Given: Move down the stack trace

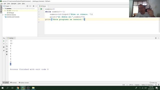Looking at the screenshot, I should tap(7, 43).
